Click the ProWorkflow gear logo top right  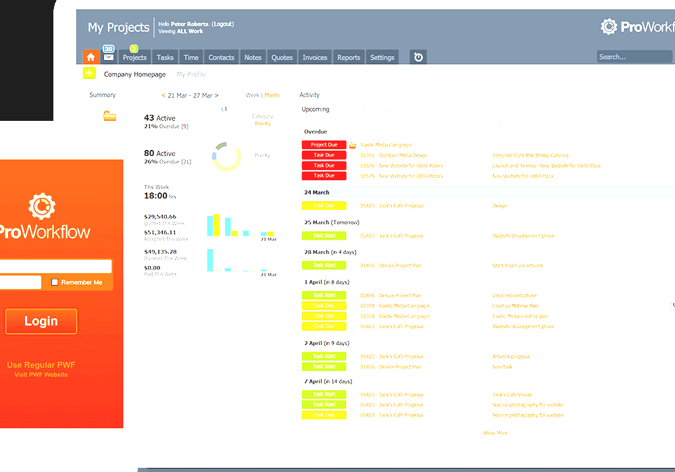click(609, 26)
